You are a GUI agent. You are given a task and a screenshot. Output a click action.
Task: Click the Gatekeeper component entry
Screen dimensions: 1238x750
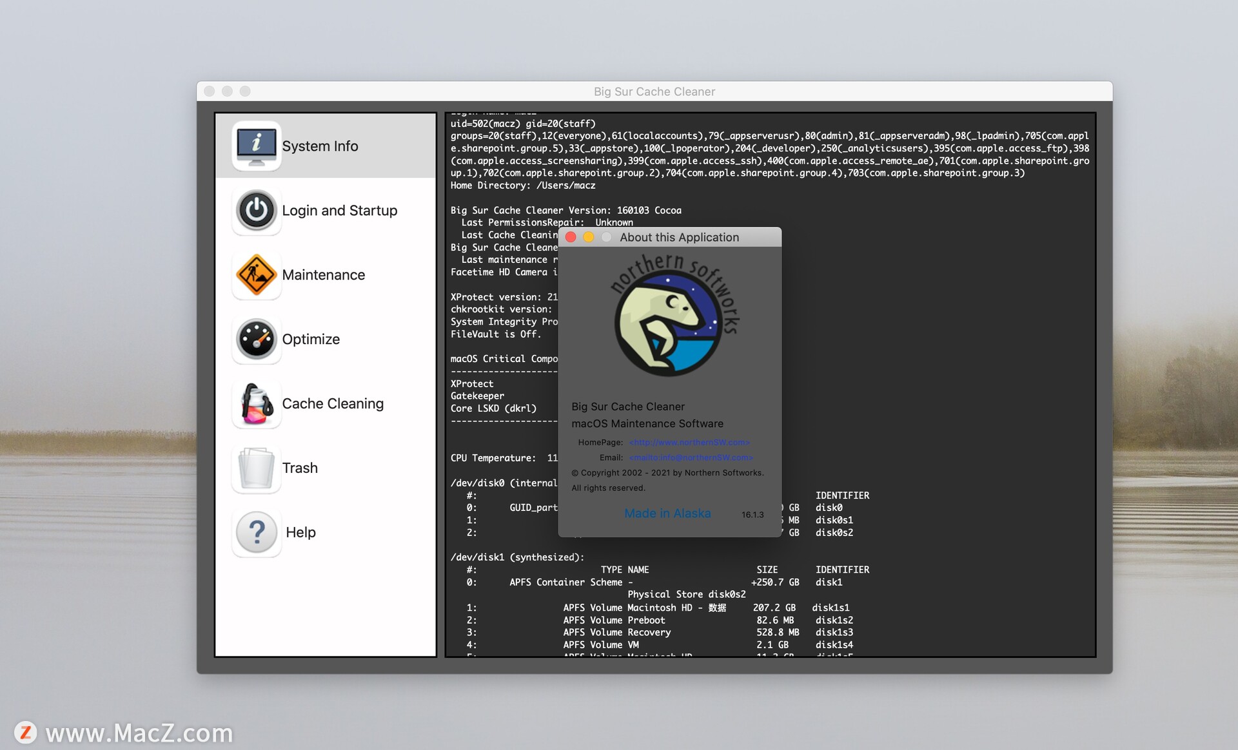[x=477, y=396]
